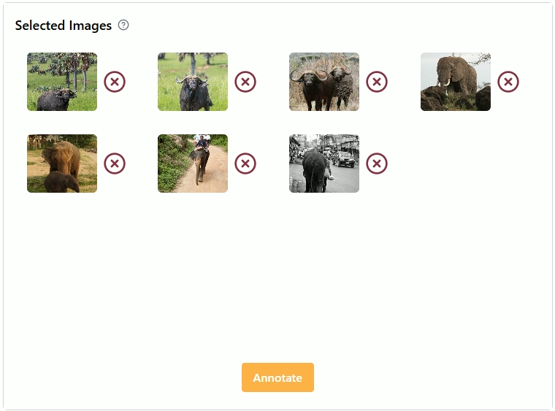
Task: Remove the buffalo with palm trees image
Action: (115, 82)
